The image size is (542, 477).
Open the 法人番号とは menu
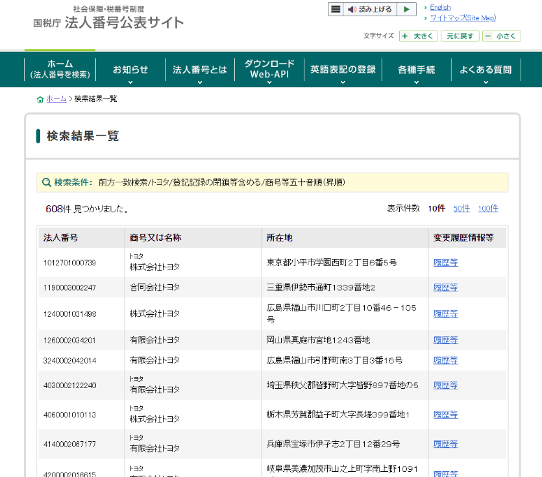200,69
